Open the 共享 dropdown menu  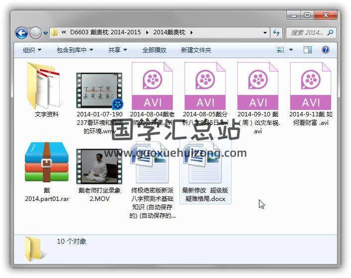coord(117,50)
